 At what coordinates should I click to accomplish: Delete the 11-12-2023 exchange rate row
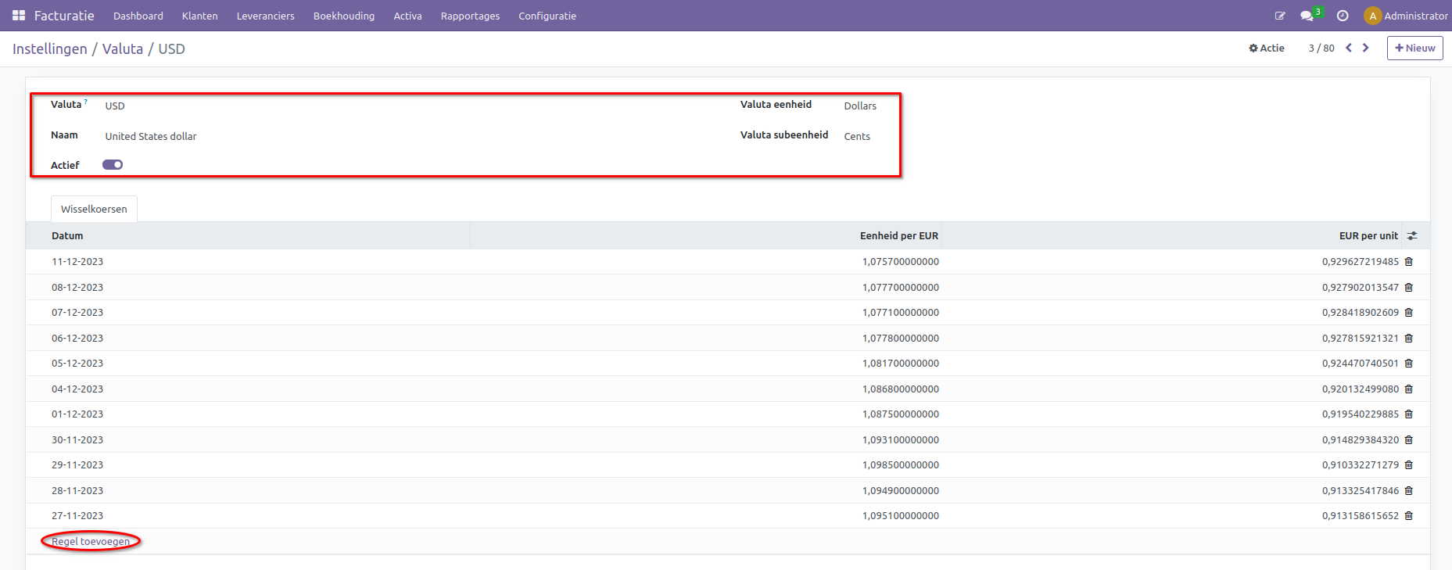[1409, 262]
